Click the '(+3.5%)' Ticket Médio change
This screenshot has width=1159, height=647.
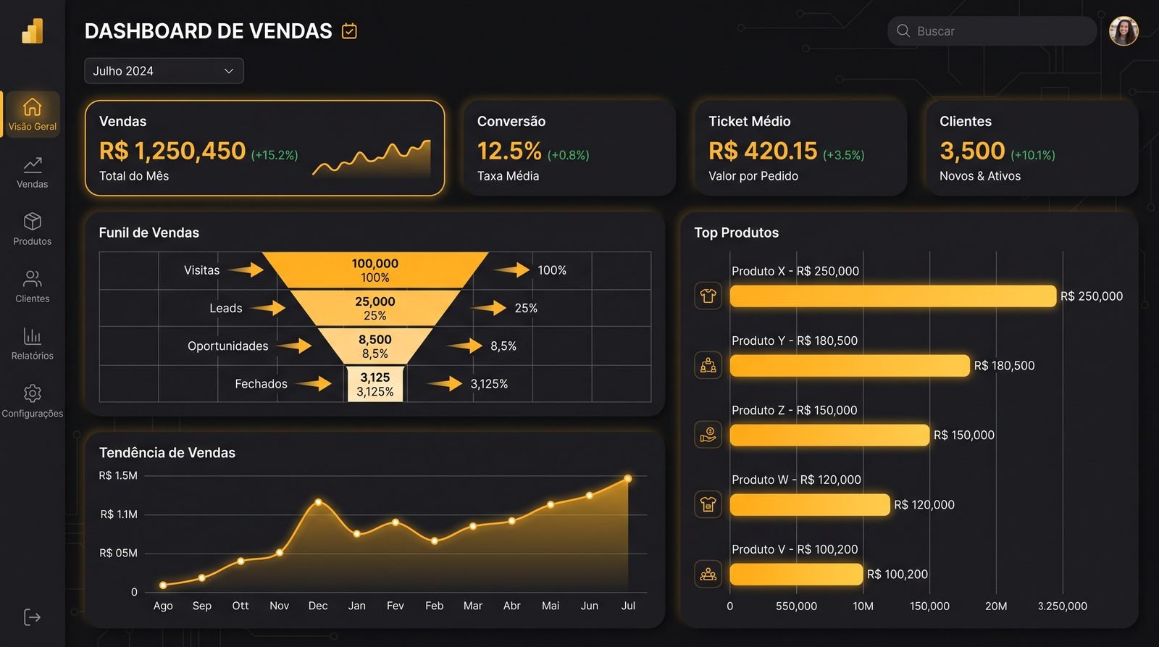coord(844,155)
